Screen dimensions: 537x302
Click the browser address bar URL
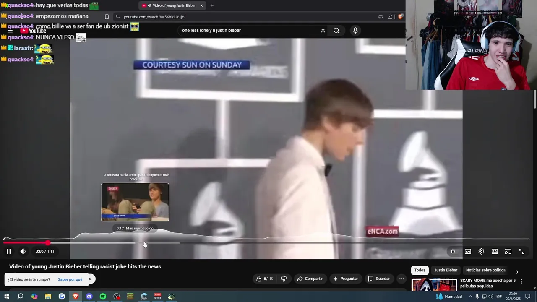[x=154, y=17]
